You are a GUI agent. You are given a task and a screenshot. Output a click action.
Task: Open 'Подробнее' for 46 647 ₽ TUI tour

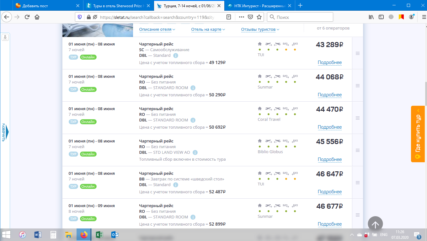point(330,192)
